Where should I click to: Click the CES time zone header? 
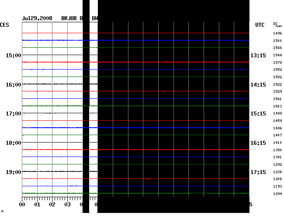[x=4, y=25]
